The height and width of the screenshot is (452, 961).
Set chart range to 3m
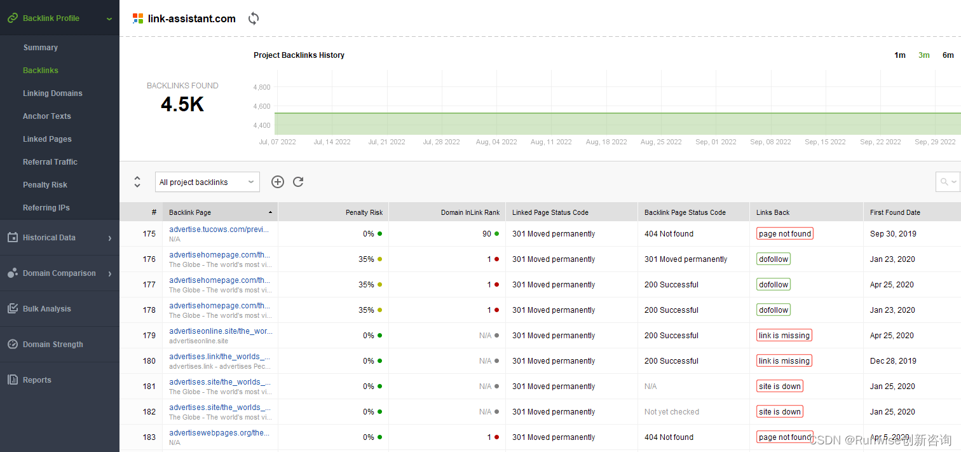click(924, 55)
